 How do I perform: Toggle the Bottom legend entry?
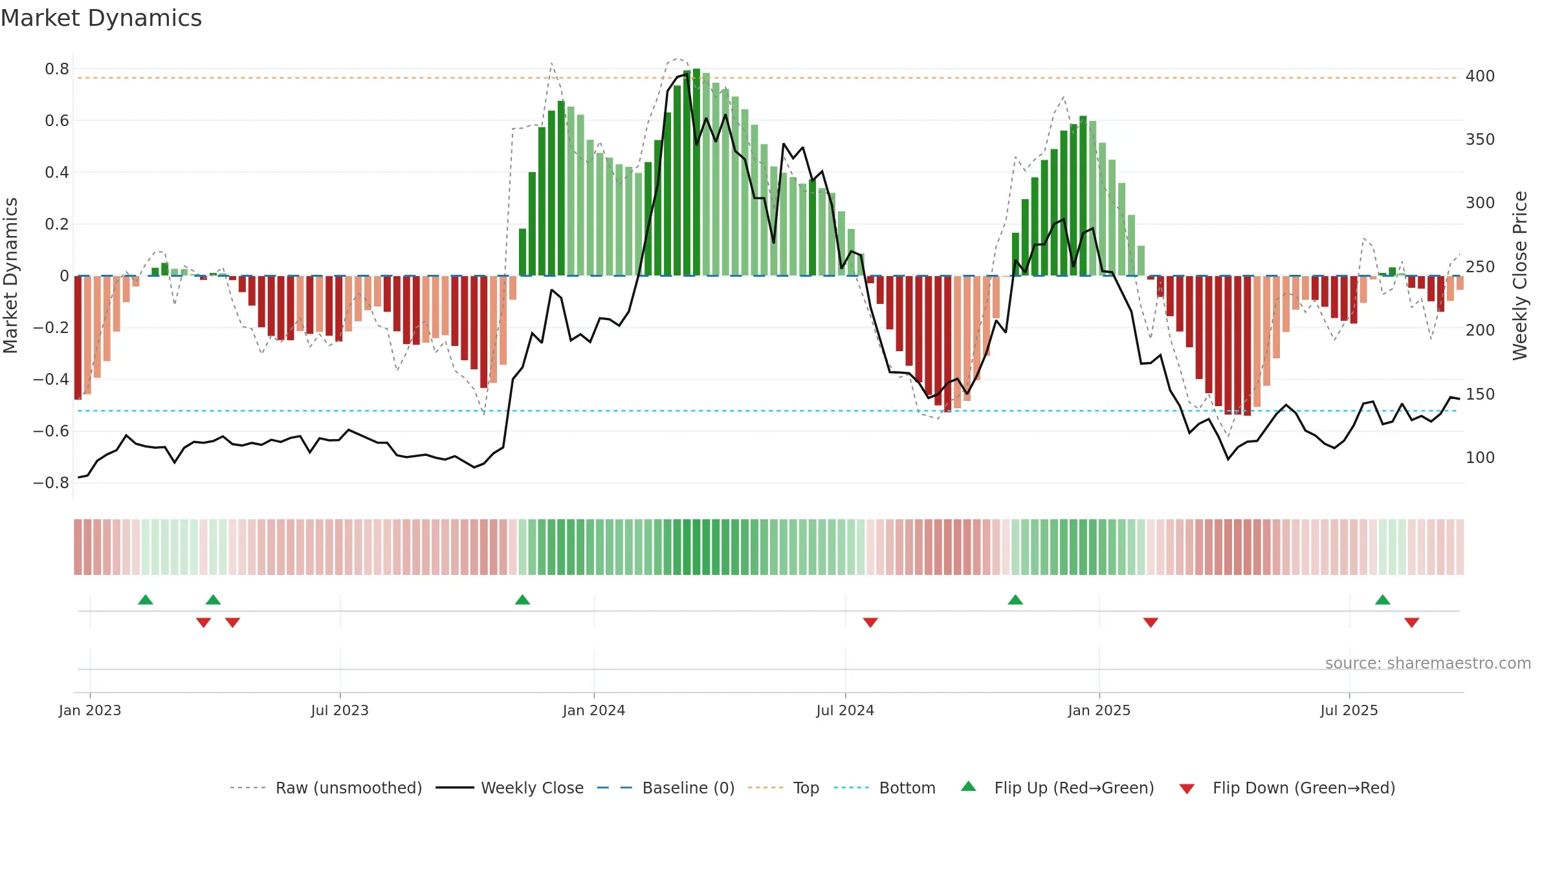(x=885, y=788)
